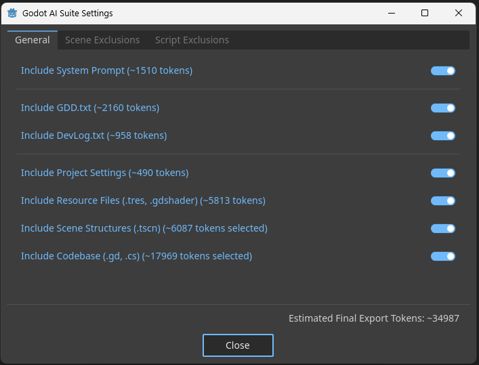Viewport: 479px width, 365px height.
Task: Click the Include Codebase (.gd, .cs) label text
Action: [x=137, y=256]
